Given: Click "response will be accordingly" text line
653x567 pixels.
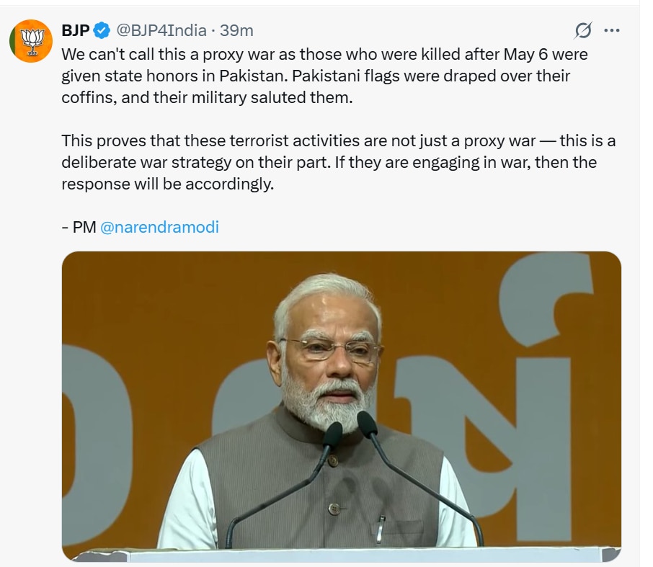Looking at the screenshot, I should tap(167, 184).
